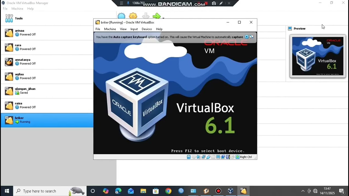Open Help menu in VirtualBox Manager
349x196 pixels.
click(31, 9)
